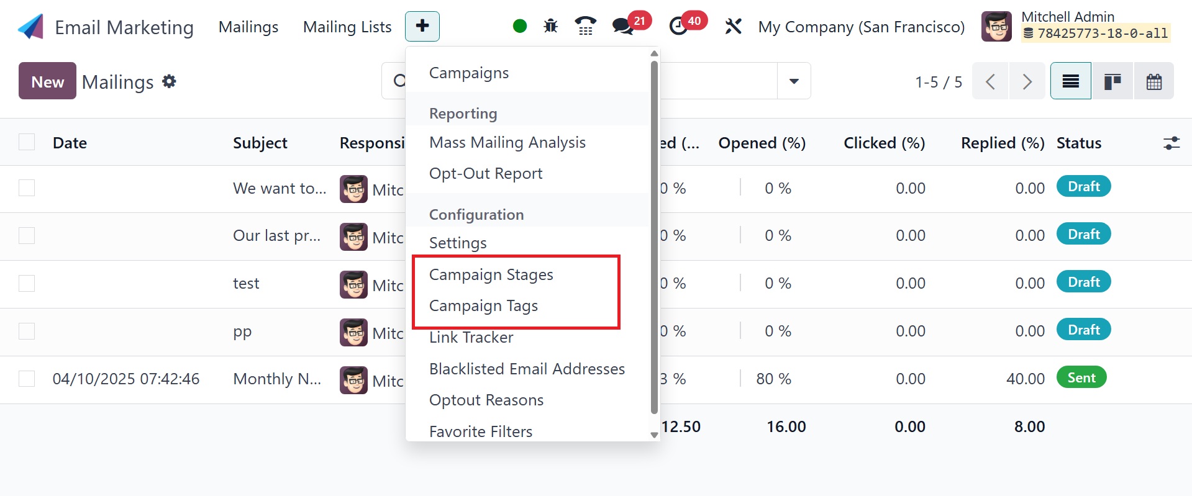Go to the next page arrow
Viewport: 1192px width, 496px height.
1027,81
